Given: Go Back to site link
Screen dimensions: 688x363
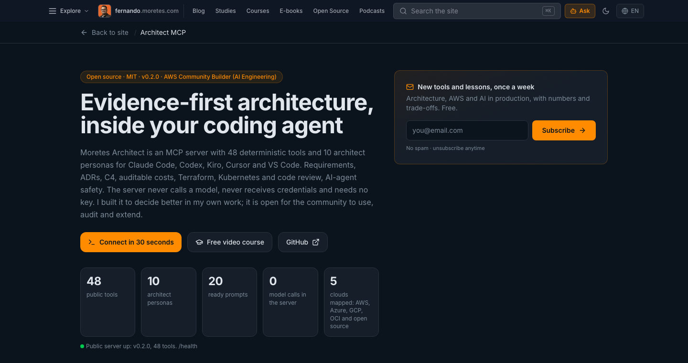Looking at the screenshot, I should tap(105, 32).
